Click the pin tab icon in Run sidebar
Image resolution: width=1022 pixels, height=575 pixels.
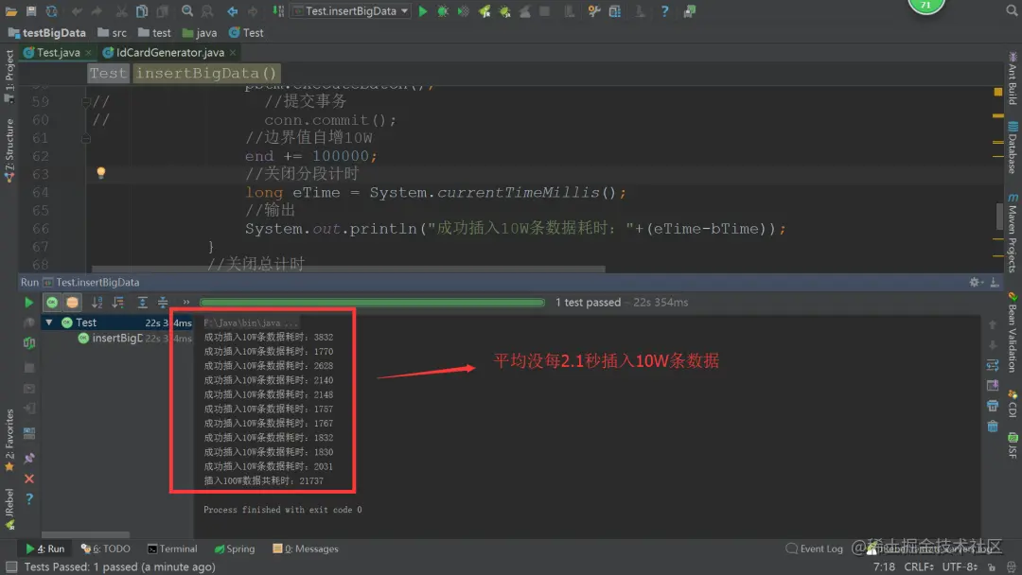(x=29, y=458)
